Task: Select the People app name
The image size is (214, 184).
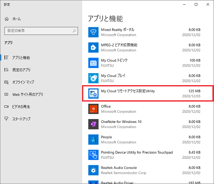Action: pos(106,137)
